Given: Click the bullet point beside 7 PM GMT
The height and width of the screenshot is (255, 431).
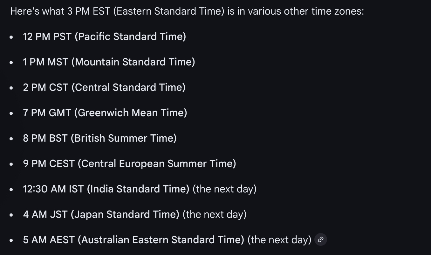Looking at the screenshot, I should pyautogui.click(x=11, y=113).
